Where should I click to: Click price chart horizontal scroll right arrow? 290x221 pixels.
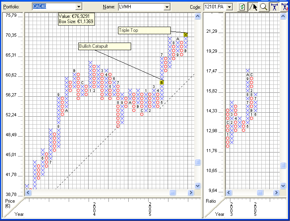191,192
